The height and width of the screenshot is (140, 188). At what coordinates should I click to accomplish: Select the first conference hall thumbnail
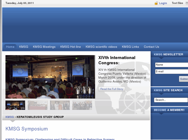(15, 105)
